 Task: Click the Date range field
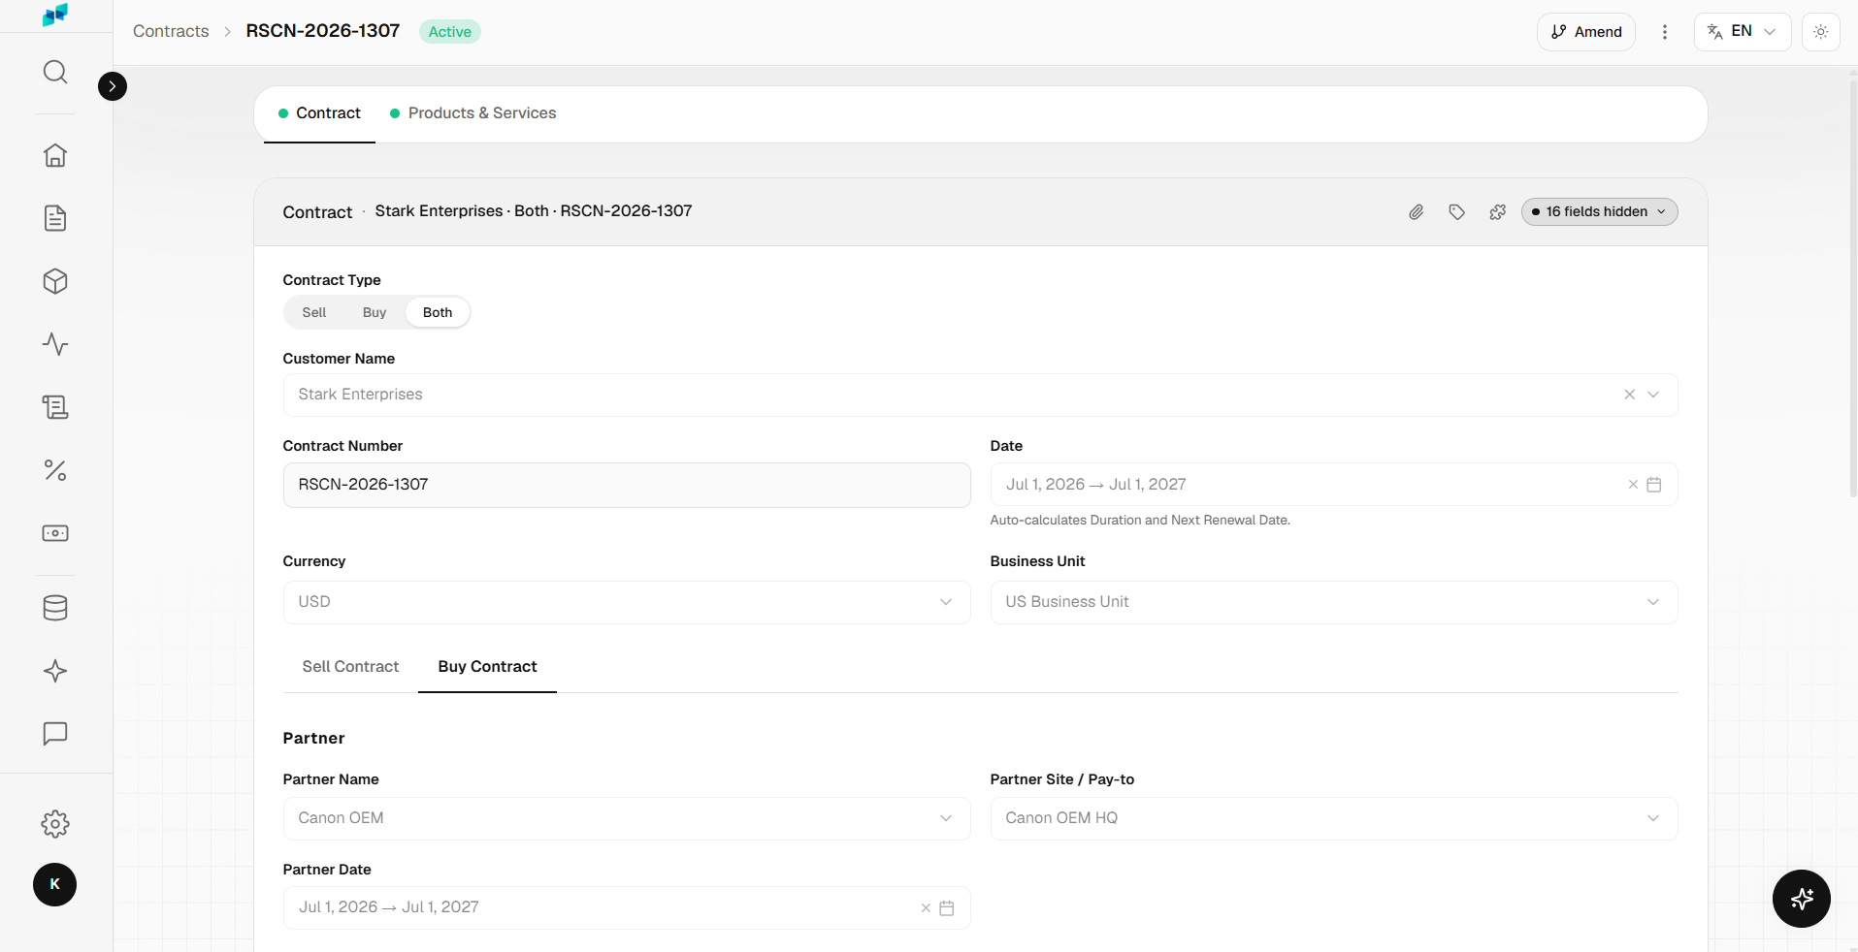1334,485
